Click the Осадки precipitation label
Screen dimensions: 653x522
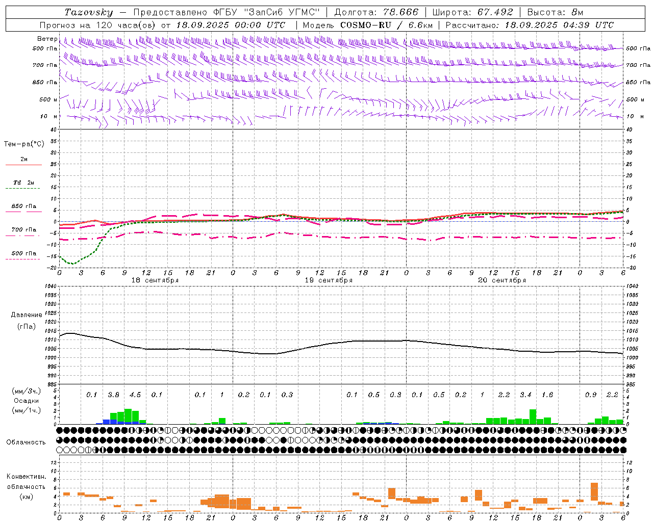[x=26, y=401]
